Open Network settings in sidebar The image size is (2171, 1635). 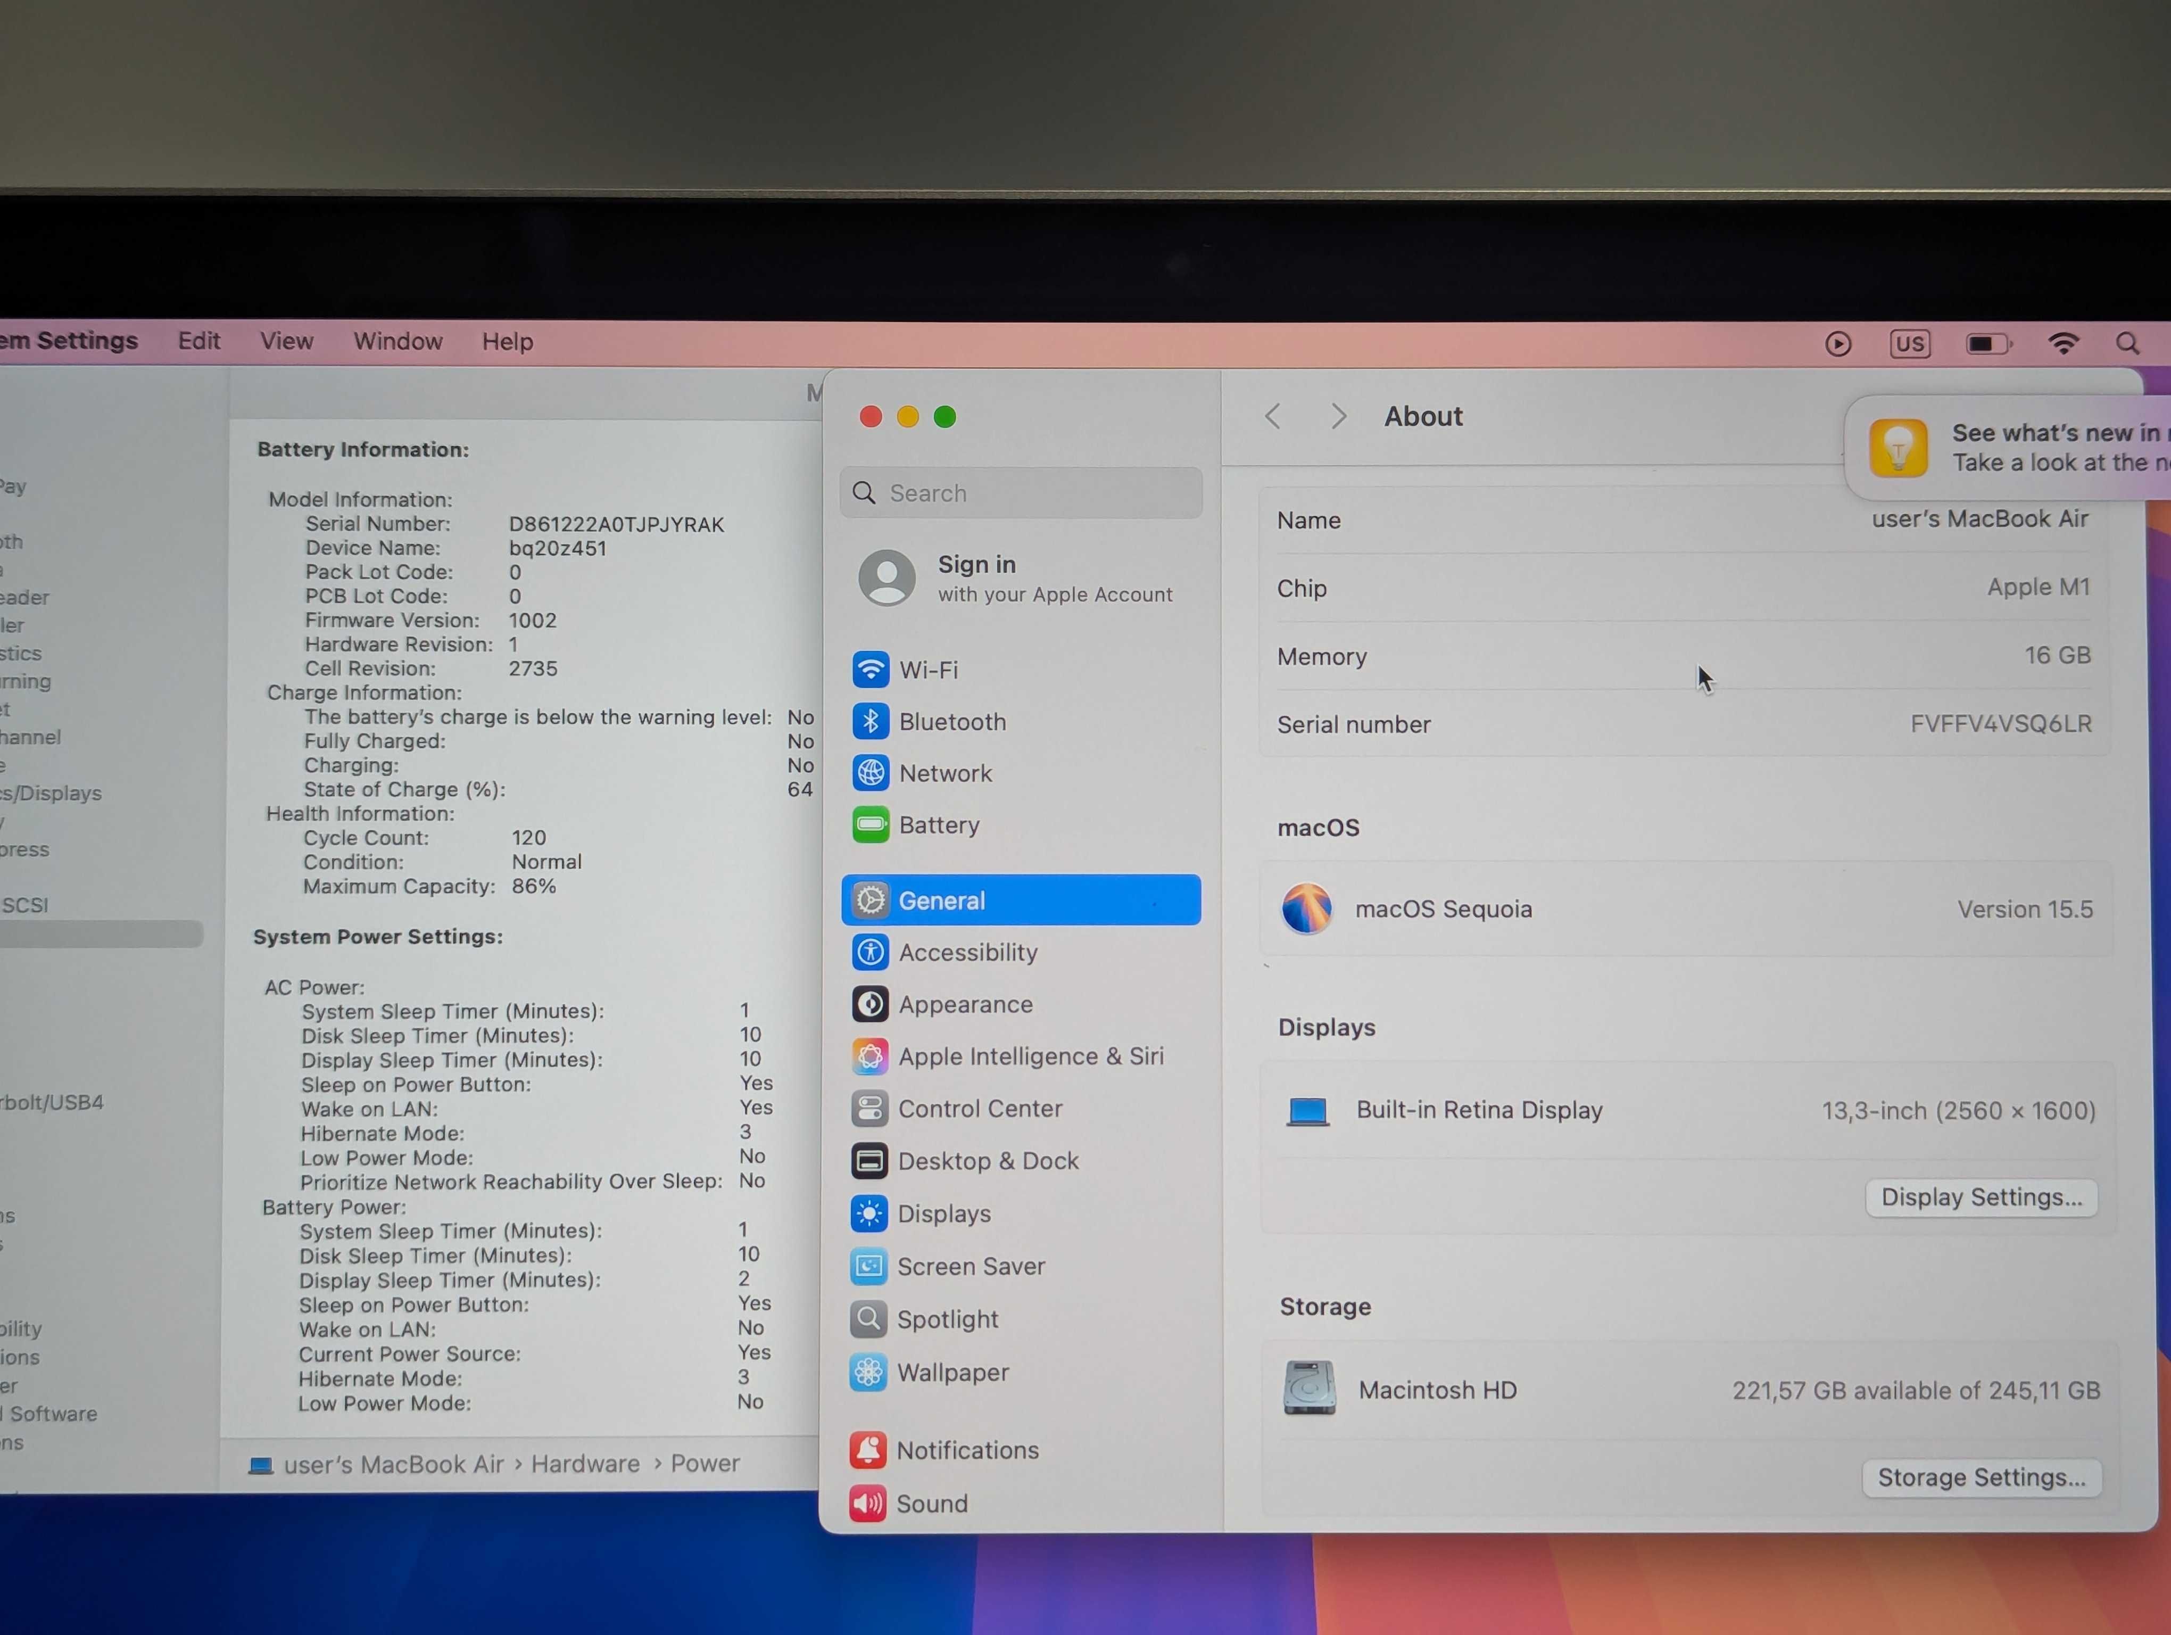point(1021,773)
